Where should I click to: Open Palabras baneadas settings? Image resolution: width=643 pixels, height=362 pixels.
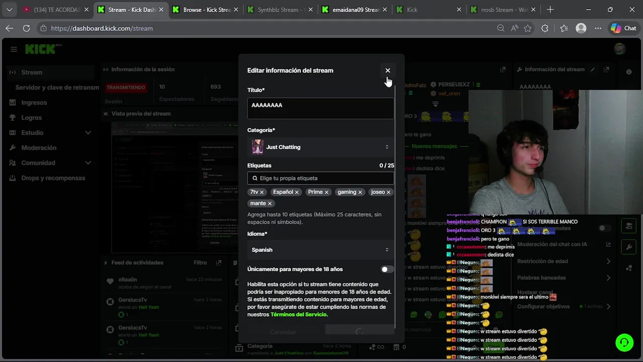[x=564, y=278]
